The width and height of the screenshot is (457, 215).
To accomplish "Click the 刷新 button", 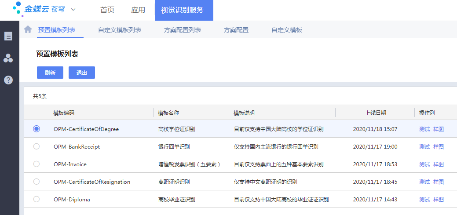I will point(50,73).
